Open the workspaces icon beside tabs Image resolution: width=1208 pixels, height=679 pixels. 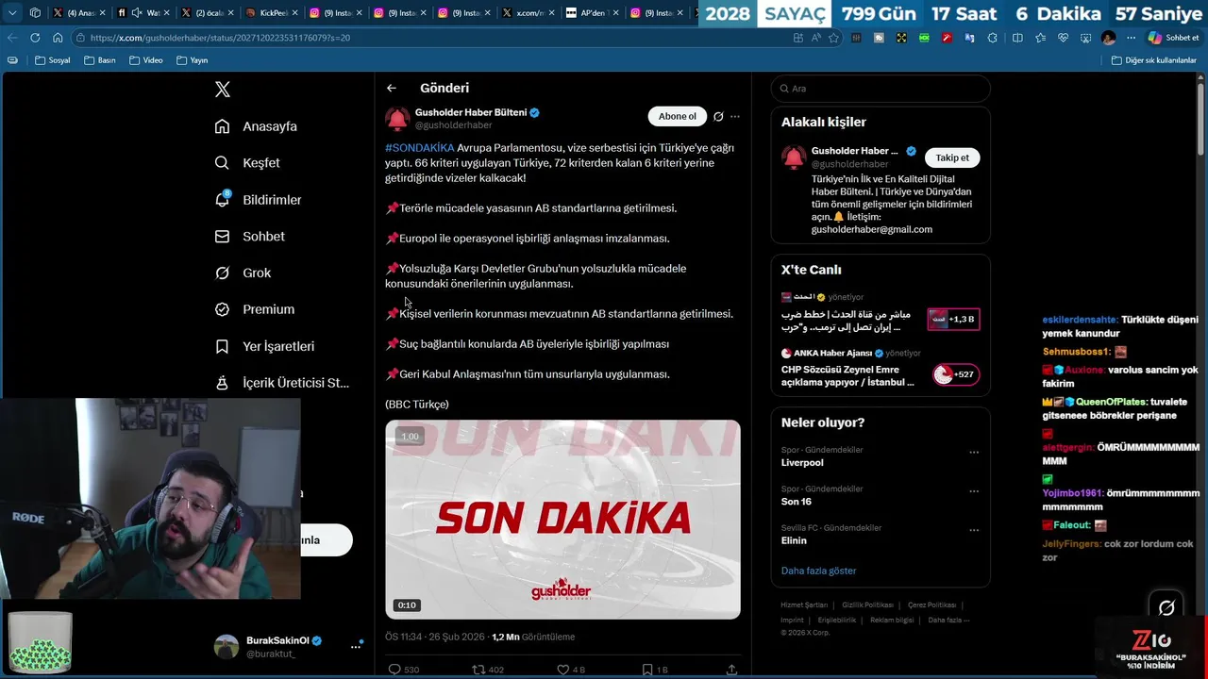35,12
